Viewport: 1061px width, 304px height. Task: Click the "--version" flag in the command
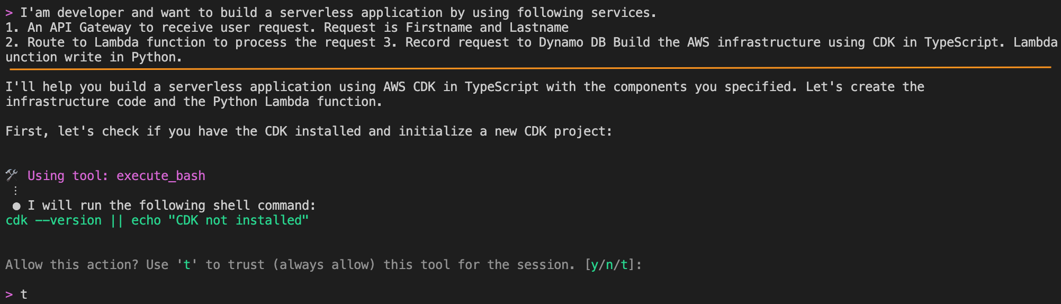(x=68, y=220)
